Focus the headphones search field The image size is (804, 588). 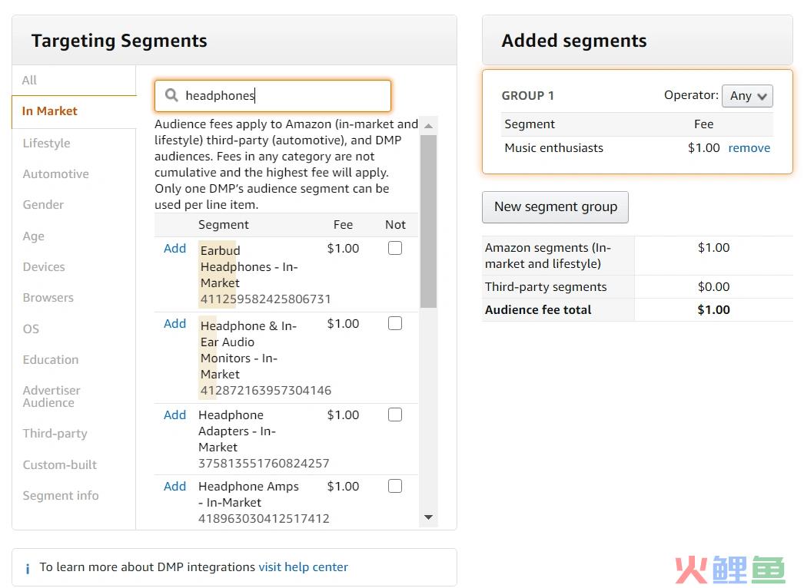273,96
